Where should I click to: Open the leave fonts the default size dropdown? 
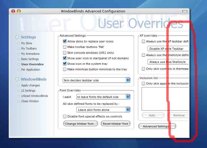(x=103, y=97)
